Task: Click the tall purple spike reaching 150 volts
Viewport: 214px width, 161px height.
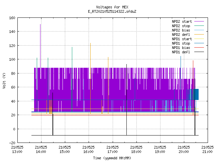Action: tap(40, 46)
